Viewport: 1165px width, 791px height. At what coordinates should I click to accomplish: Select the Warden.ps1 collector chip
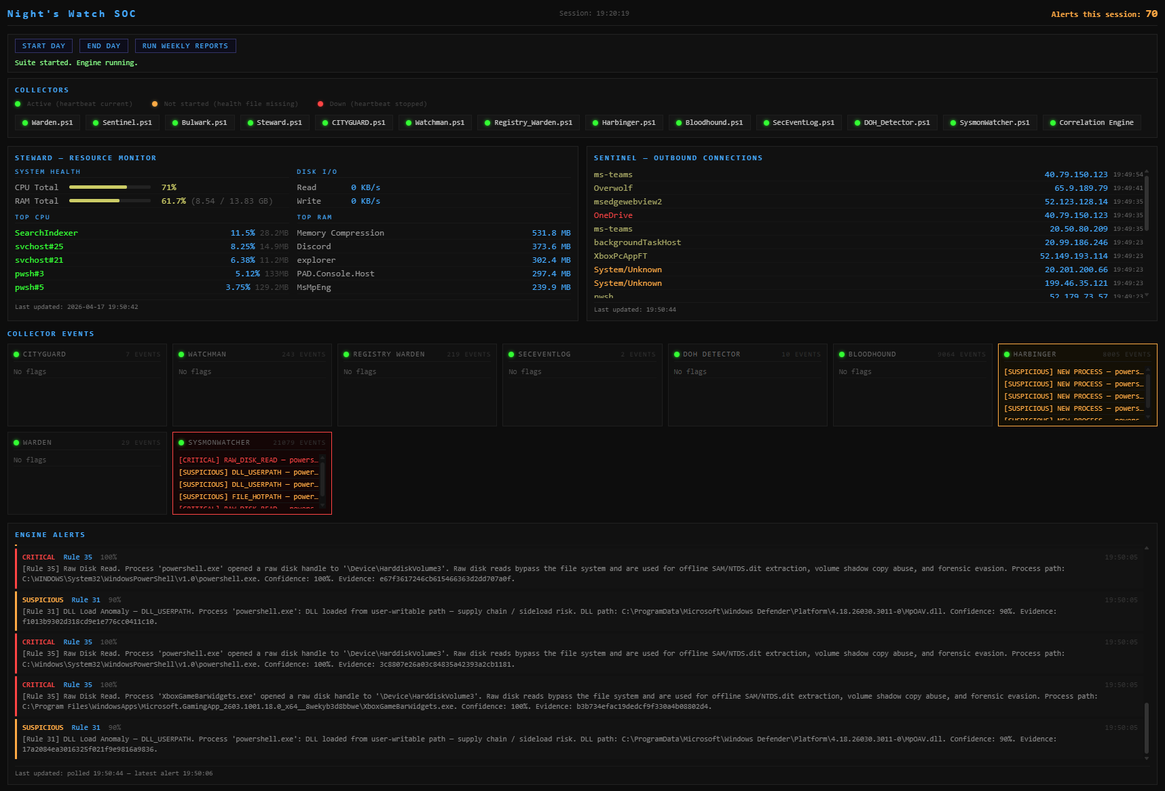click(x=48, y=123)
